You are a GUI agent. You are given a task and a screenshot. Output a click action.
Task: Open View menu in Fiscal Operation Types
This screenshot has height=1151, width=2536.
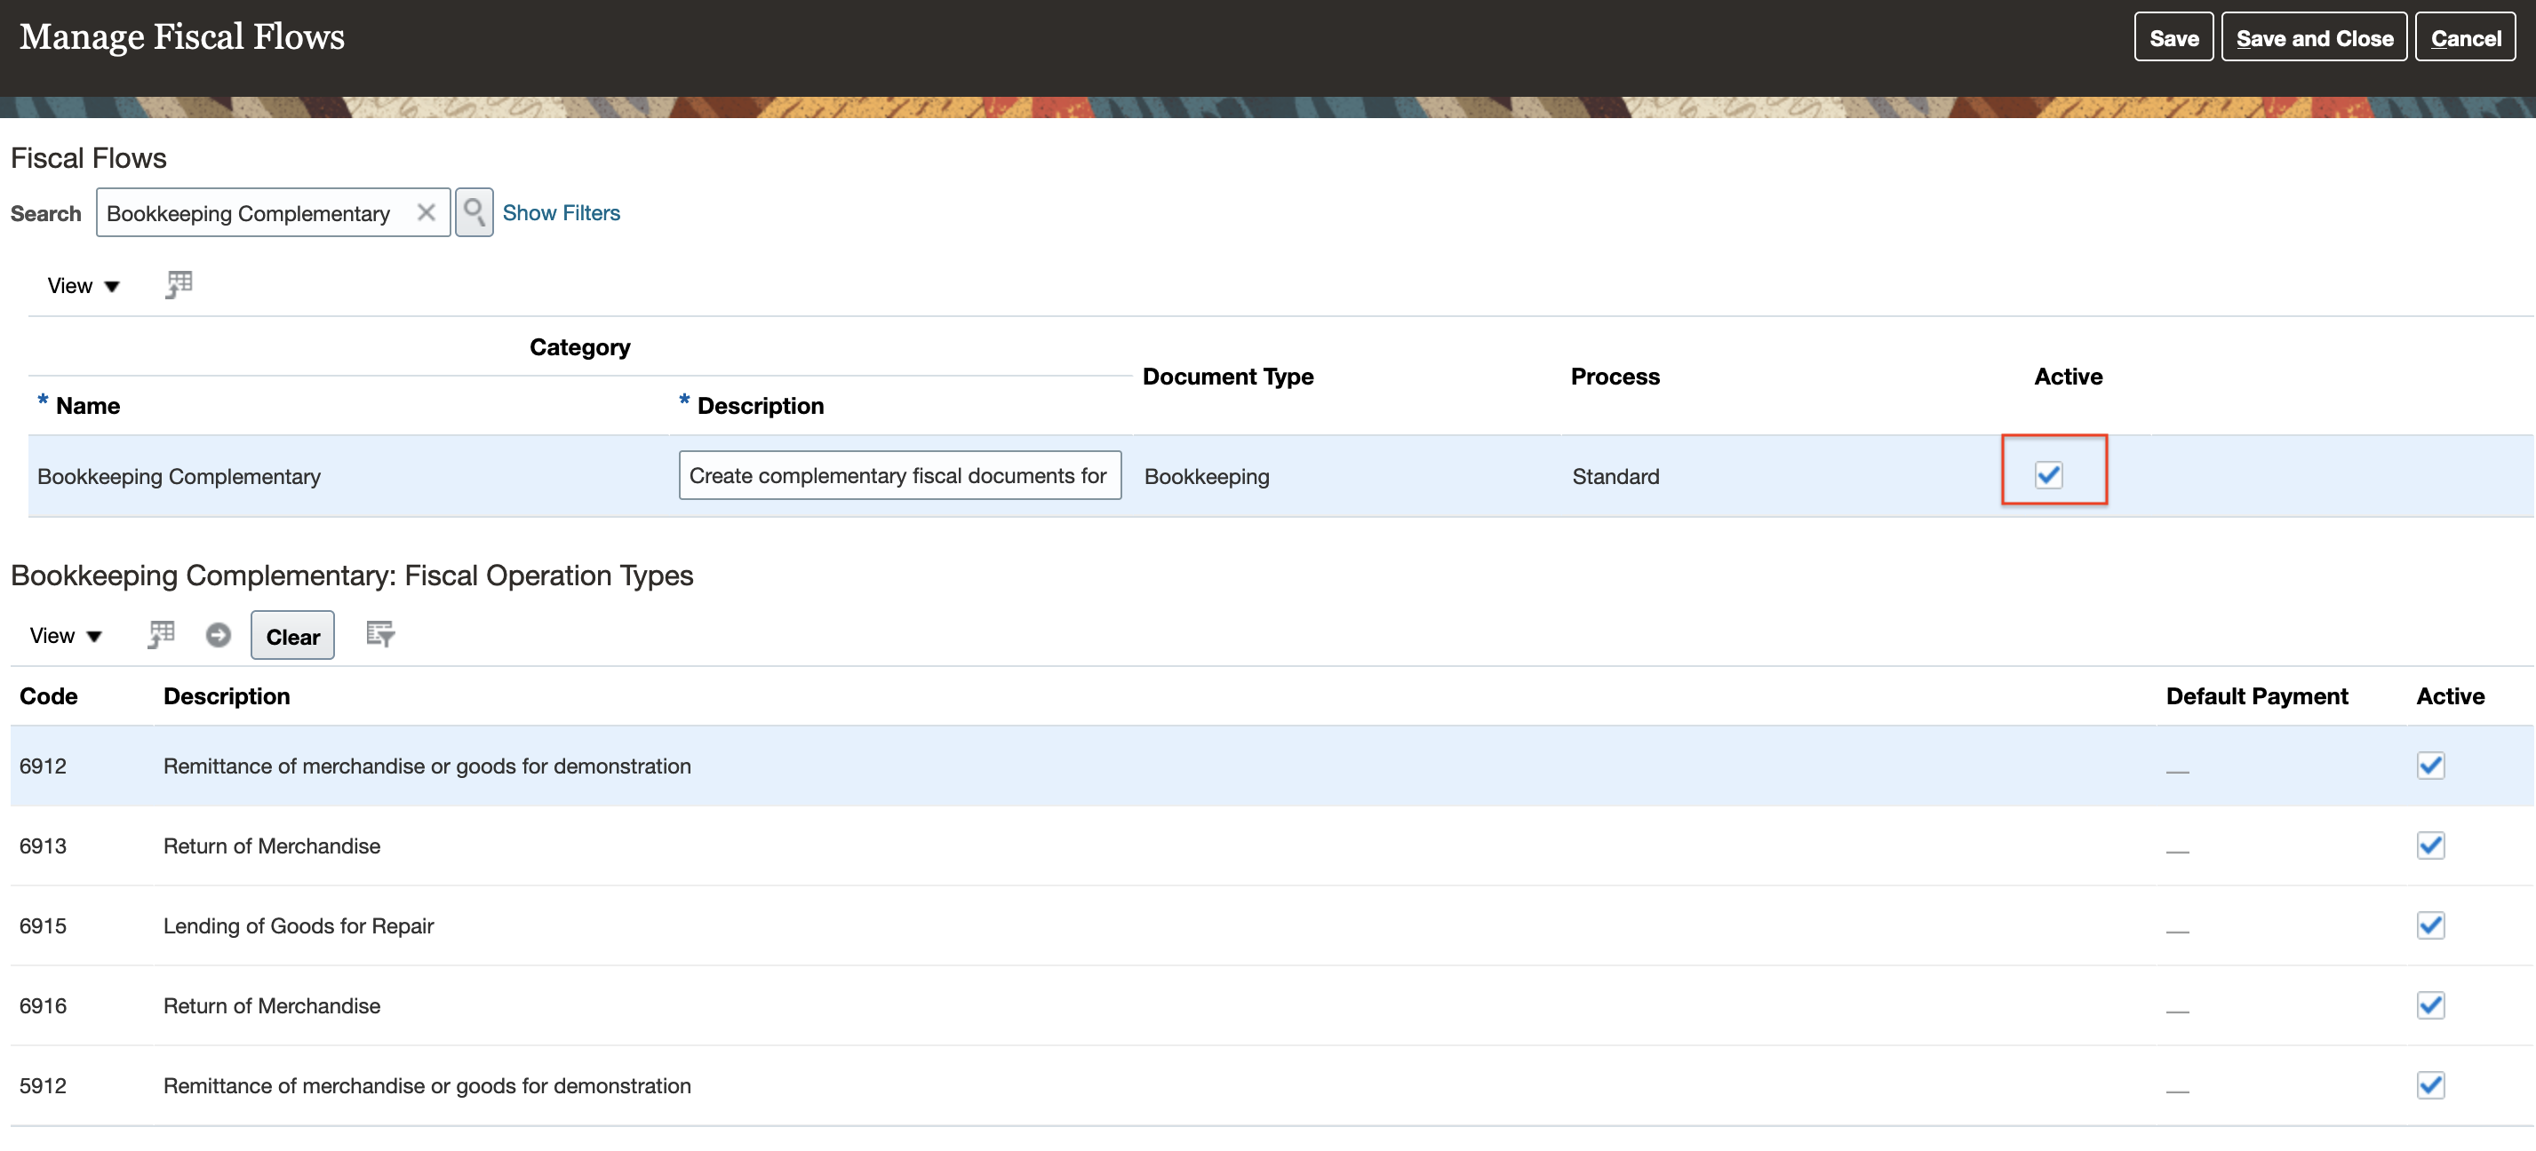point(65,636)
